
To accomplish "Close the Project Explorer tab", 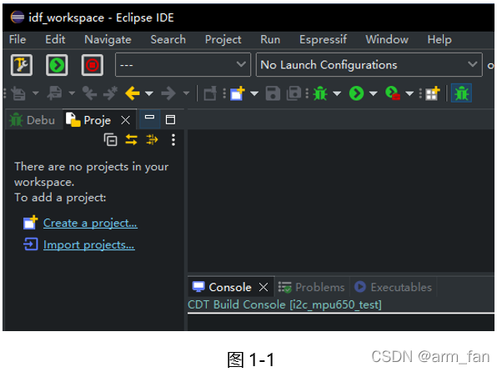I will [x=125, y=120].
